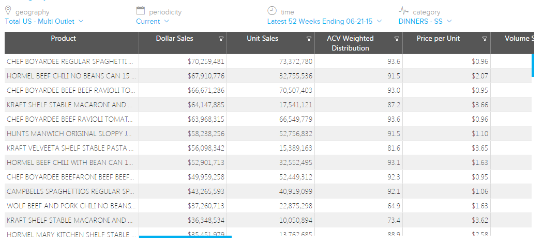The height and width of the screenshot is (247, 543).
Task: Click the horizontal blue scrollbar thumb
Action: (x=185, y=237)
